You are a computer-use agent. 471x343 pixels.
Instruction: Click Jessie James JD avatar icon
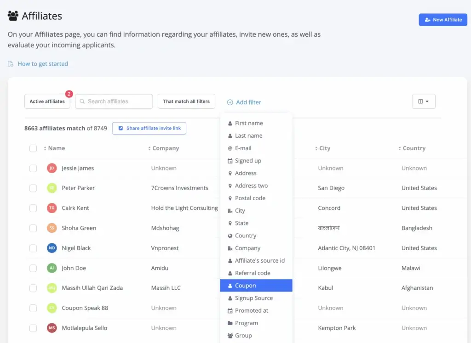pos(52,168)
